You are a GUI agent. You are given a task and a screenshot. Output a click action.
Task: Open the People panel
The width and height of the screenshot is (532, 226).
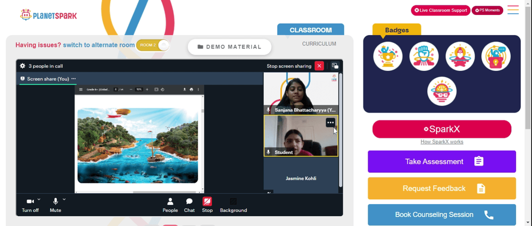pyautogui.click(x=170, y=205)
